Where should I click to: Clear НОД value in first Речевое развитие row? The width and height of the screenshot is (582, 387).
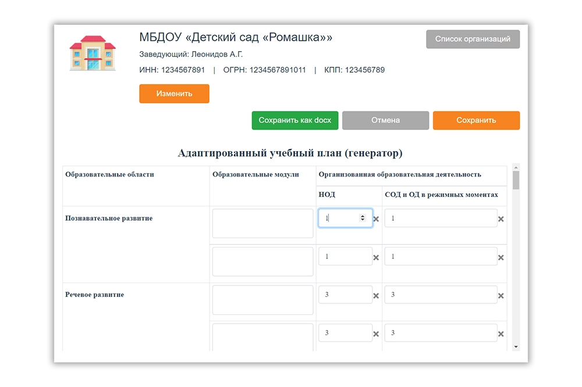point(376,296)
